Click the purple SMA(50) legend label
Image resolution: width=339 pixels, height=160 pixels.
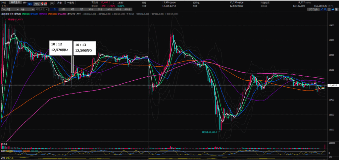coord(43,14)
